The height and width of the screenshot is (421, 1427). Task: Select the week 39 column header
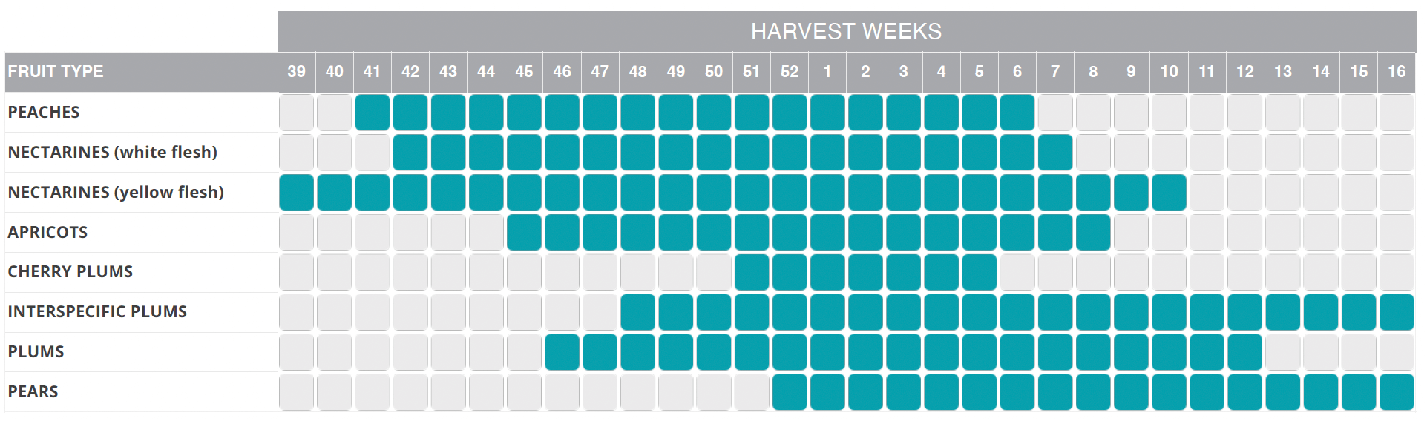(296, 72)
